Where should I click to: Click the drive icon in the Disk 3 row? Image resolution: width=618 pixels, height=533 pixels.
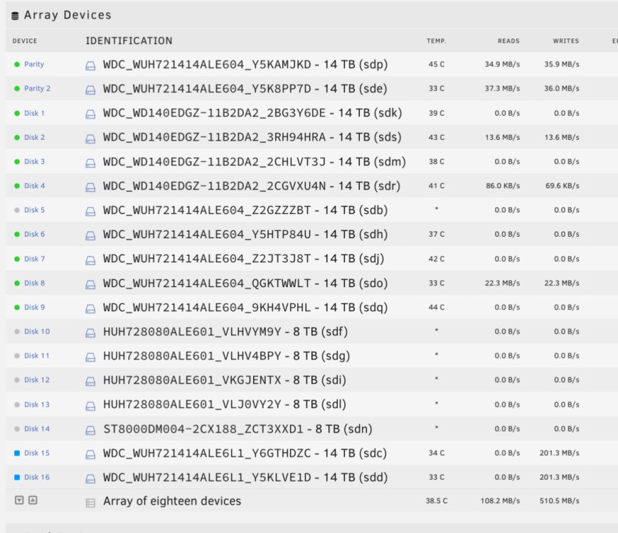[90, 163]
